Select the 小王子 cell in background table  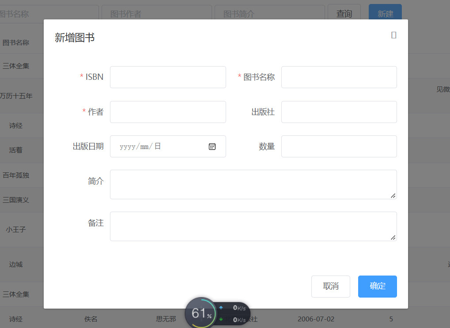[16, 229]
